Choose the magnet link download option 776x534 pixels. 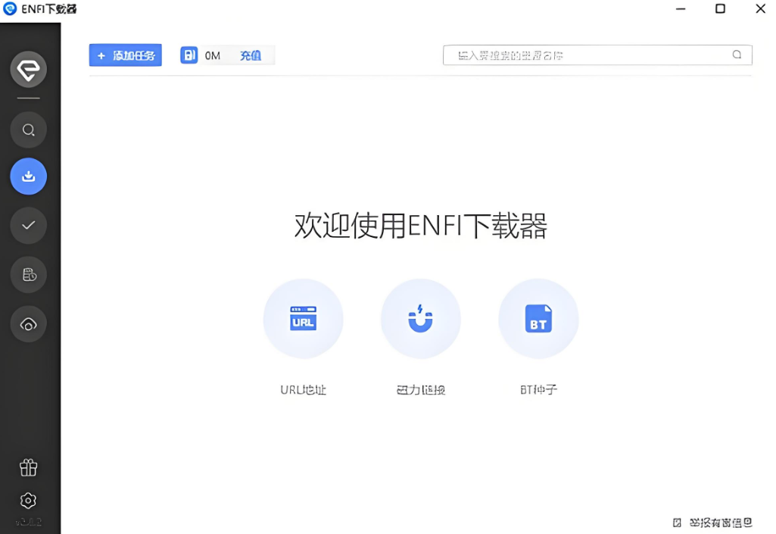click(x=421, y=319)
